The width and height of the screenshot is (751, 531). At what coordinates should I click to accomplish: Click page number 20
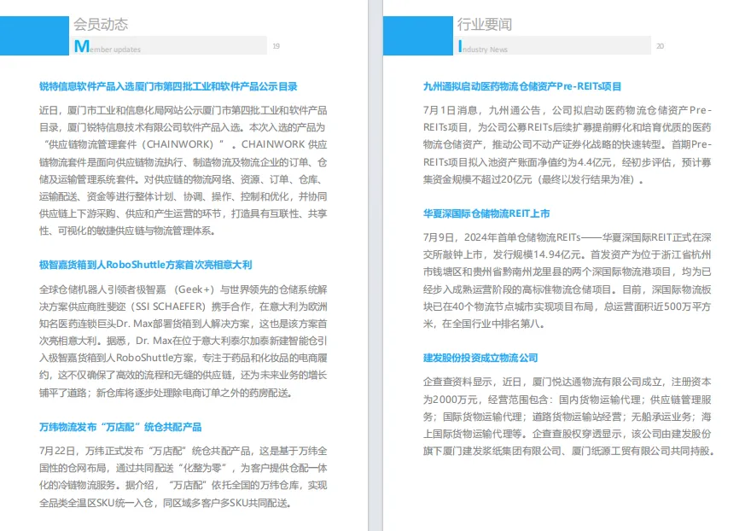tap(660, 46)
